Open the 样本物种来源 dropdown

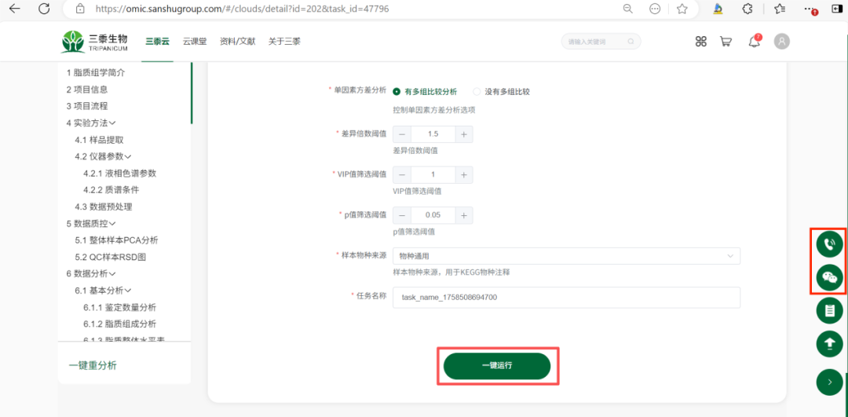pos(566,256)
